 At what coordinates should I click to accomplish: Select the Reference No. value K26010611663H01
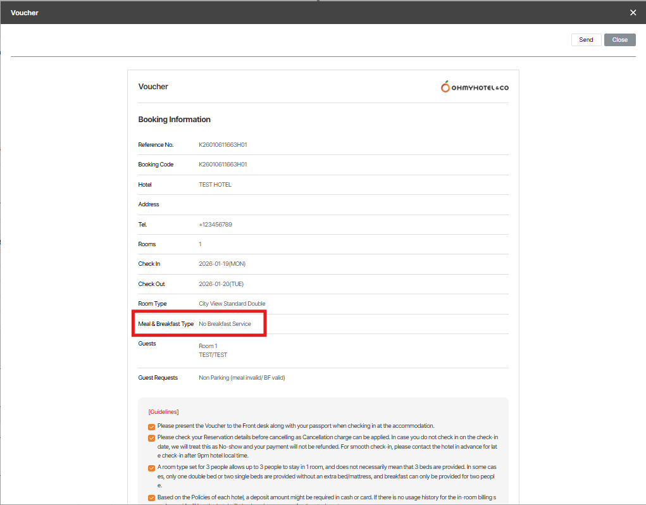tap(223, 144)
